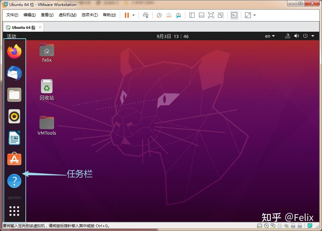The width and height of the screenshot is (322, 231).
Task: Click the network adapter icon in the status bar
Action: (x=273, y=226)
